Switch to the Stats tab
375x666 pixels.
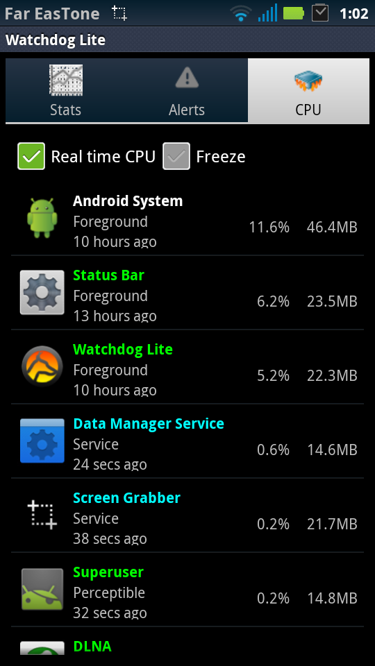click(x=65, y=90)
